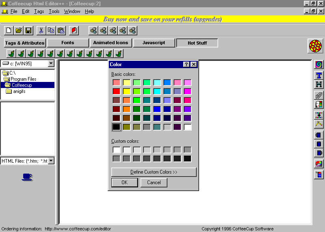Close the Color dialog with X
The height and width of the screenshot is (232, 325).
(194, 64)
